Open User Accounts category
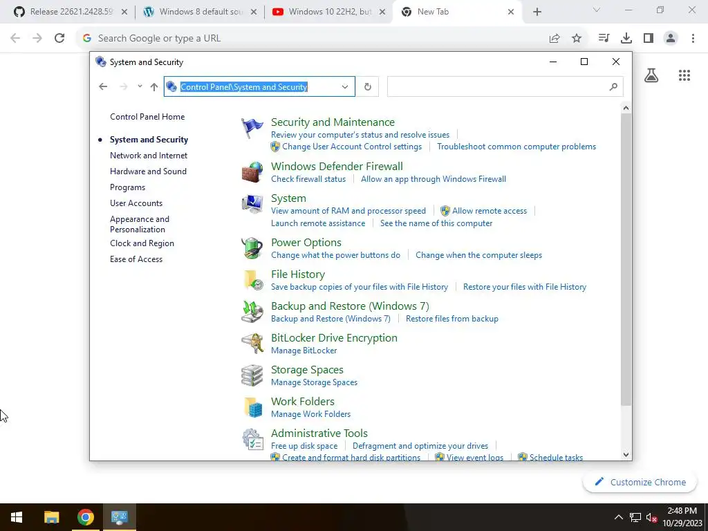 (136, 203)
